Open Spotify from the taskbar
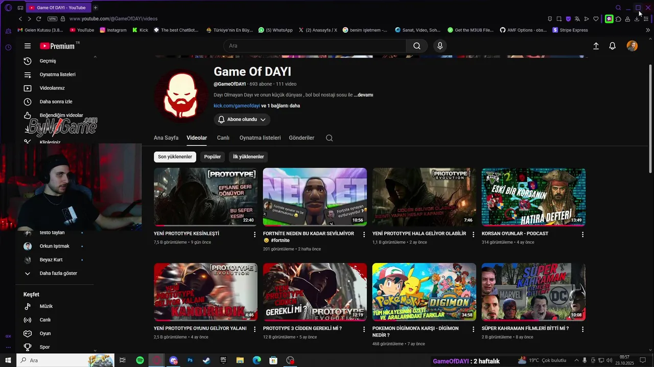 [140, 360]
